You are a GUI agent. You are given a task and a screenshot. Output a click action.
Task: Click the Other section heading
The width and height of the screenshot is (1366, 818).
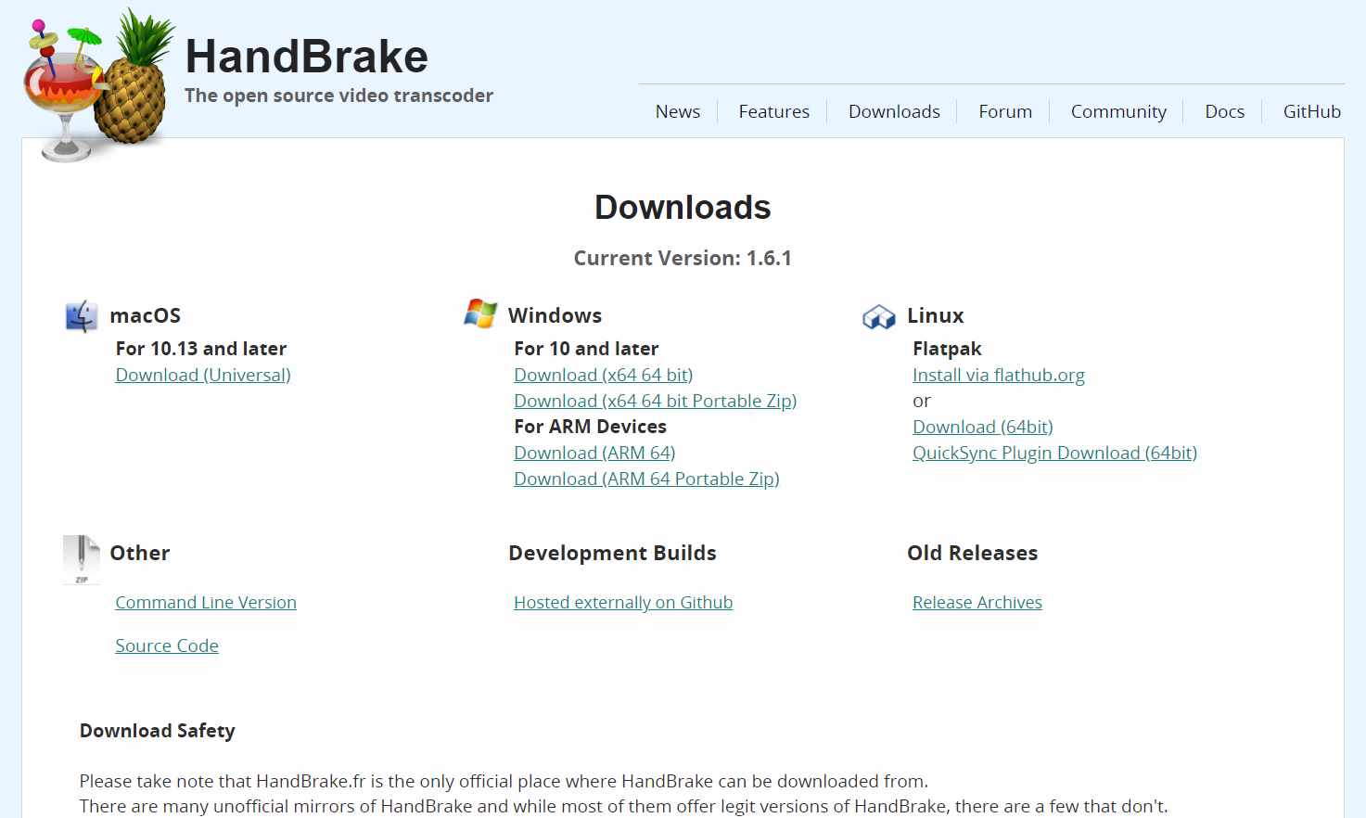click(140, 553)
